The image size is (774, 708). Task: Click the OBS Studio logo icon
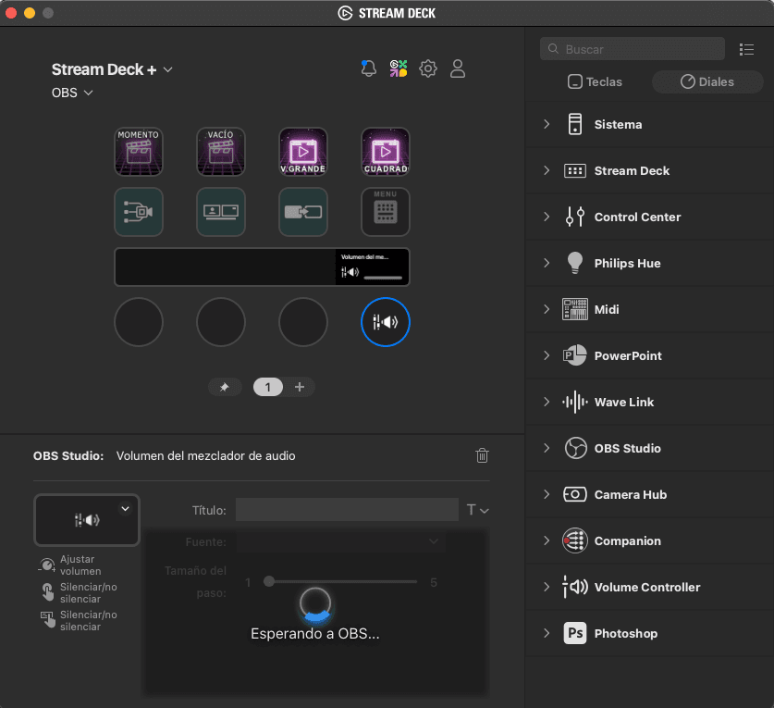[x=575, y=448]
